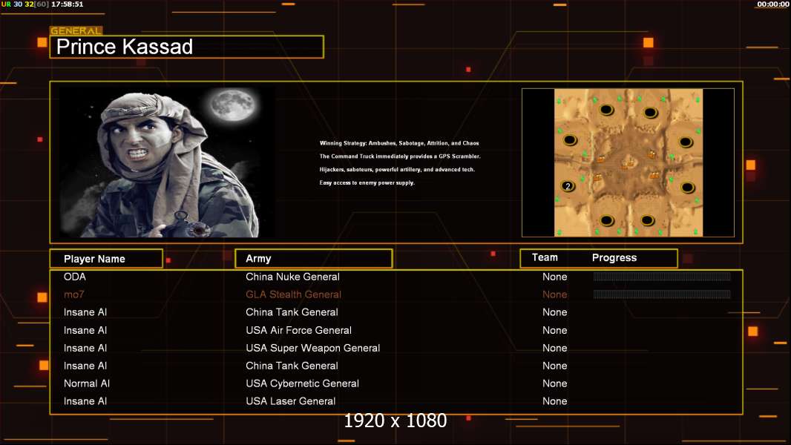The width and height of the screenshot is (791, 445).
Task: Click the Team column header
Action: pyautogui.click(x=545, y=257)
